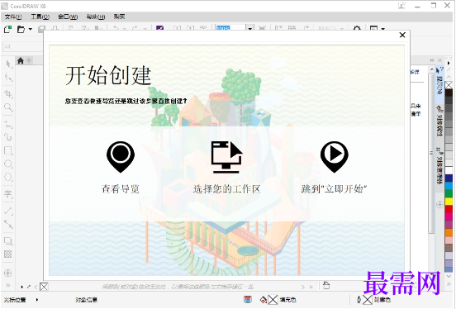Select the Parallel Dimension line tool
Image resolution: width=456 pixels, height=309 pixels.
8,211
